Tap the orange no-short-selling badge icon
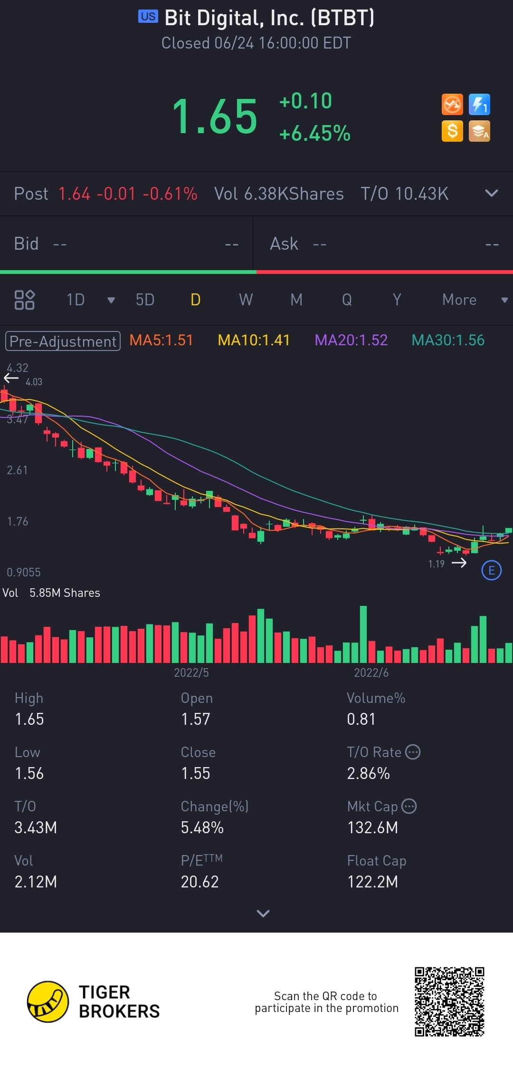This screenshot has height=1071, width=513. pyautogui.click(x=452, y=105)
